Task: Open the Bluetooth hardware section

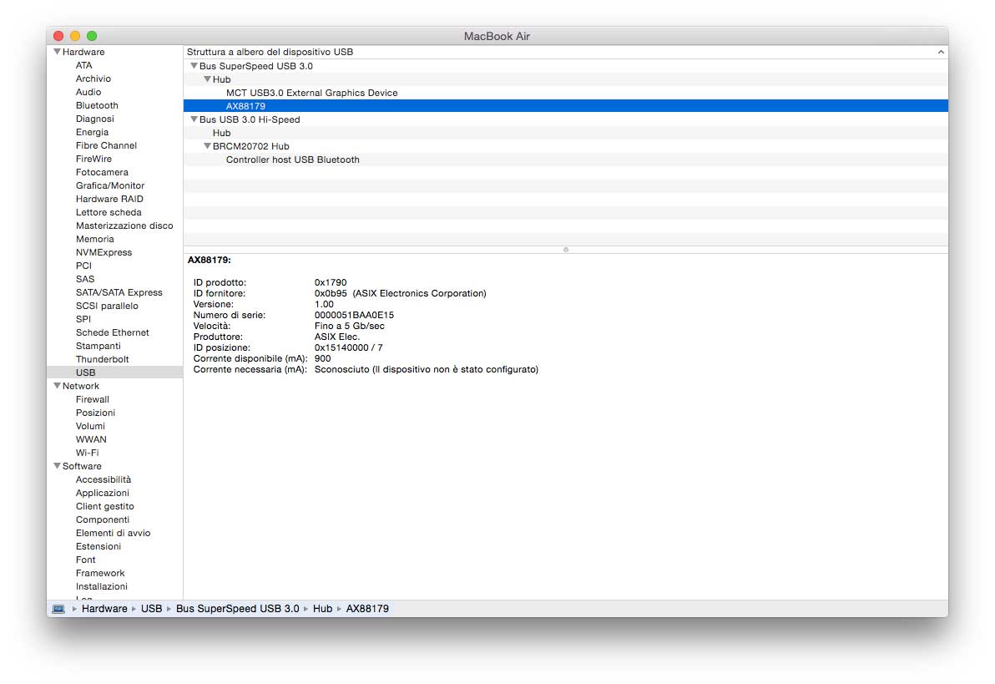Action: (97, 104)
